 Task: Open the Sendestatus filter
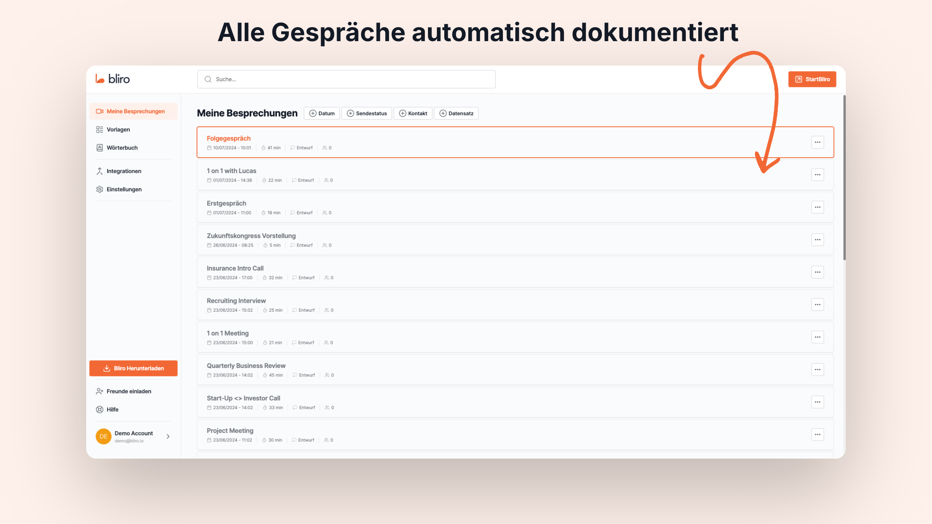coord(366,113)
